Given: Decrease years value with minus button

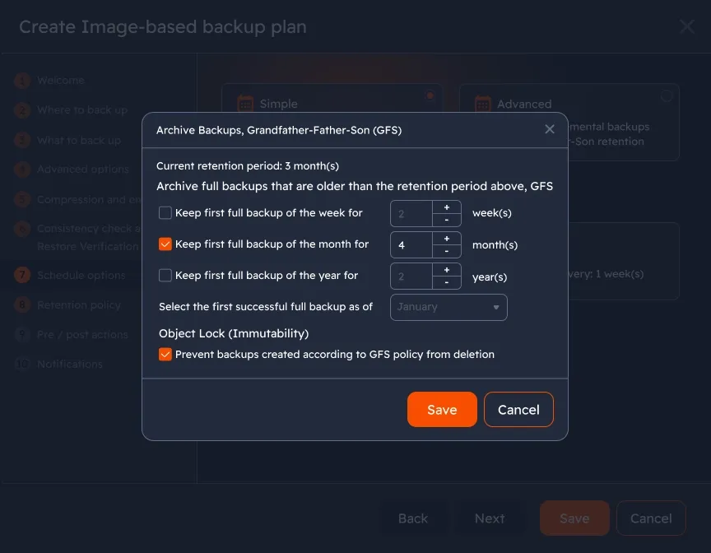Looking at the screenshot, I should click(x=446, y=282).
